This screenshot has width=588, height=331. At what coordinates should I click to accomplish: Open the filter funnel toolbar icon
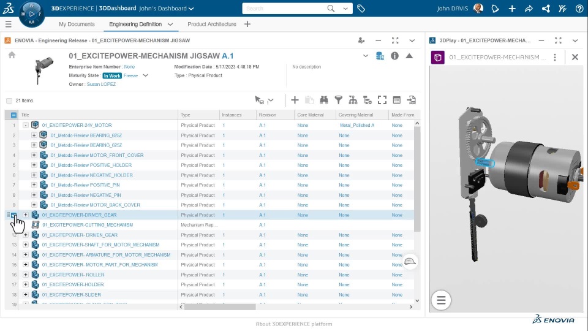click(338, 100)
